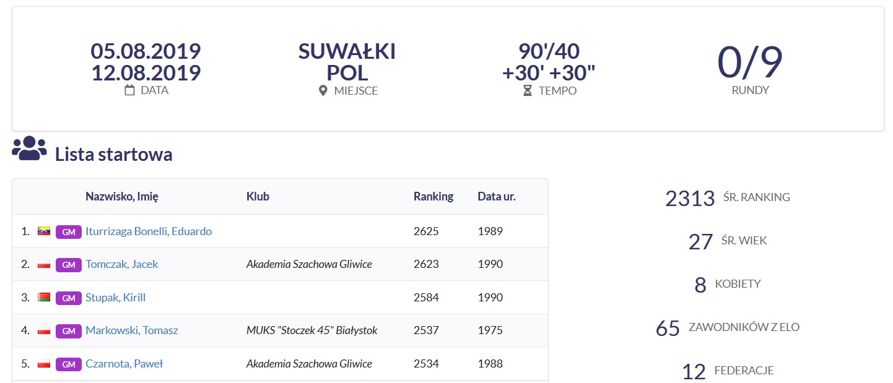
Task: Click the Belarus flag icon next to Stupak
Action: [x=44, y=298]
